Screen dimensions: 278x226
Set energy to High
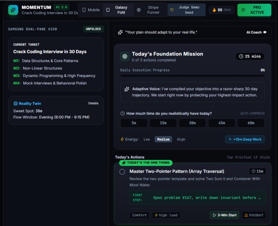(x=181, y=139)
